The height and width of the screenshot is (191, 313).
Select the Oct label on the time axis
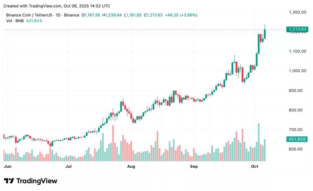pos(254,167)
